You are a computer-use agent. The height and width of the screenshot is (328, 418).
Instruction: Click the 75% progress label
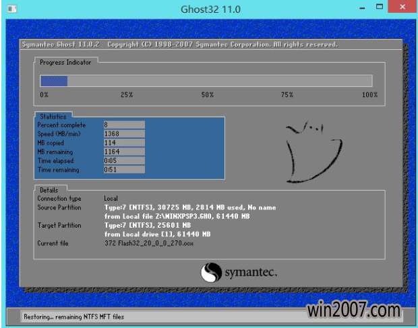click(x=287, y=95)
